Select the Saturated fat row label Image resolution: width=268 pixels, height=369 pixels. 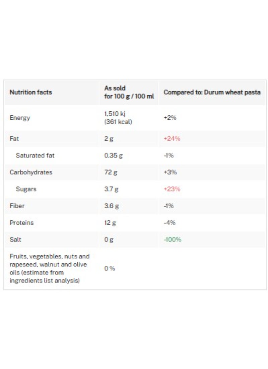tap(35, 155)
